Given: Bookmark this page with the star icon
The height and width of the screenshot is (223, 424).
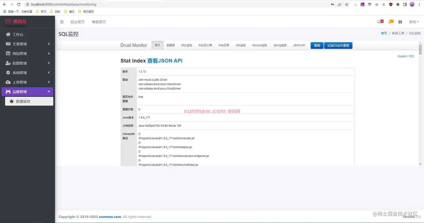Looking at the screenshot, I should 347,4.
